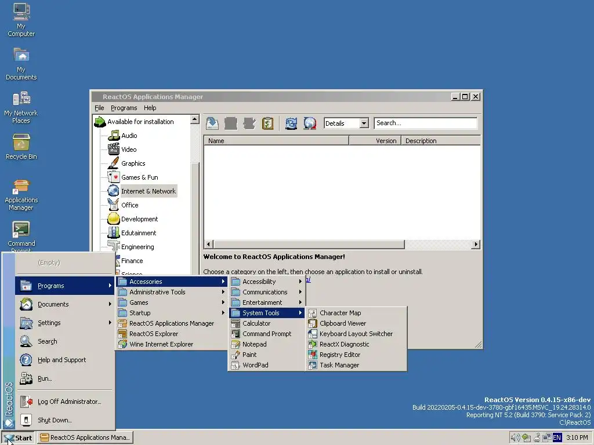Select the Games & Fun category
This screenshot has width=594, height=445.
139,177
